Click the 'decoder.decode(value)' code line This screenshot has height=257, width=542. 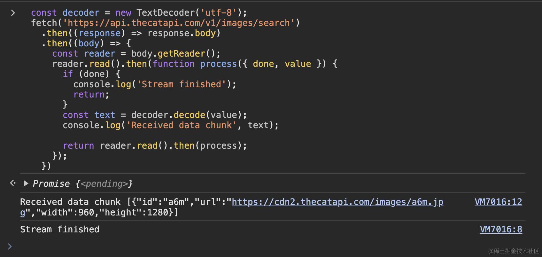(x=155, y=115)
